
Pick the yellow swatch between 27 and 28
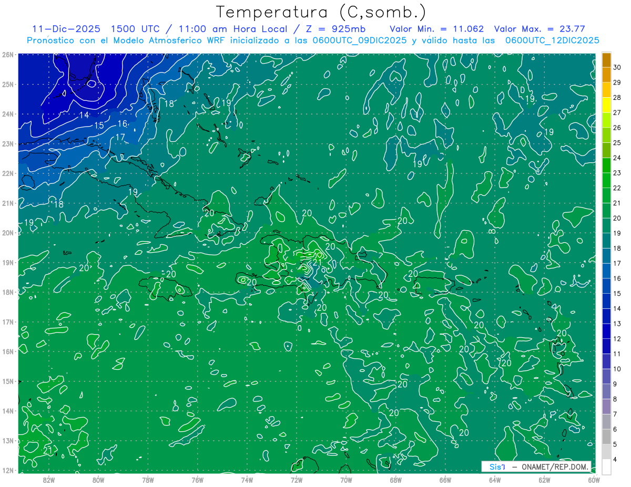pyautogui.click(x=607, y=105)
